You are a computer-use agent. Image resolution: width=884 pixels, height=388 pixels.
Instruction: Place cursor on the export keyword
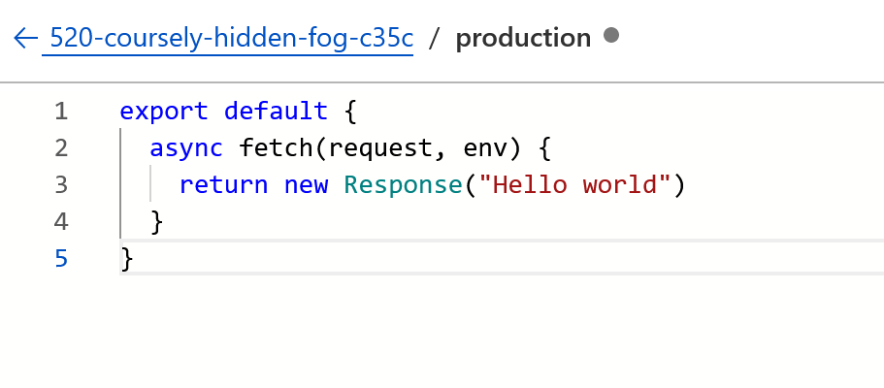(164, 112)
